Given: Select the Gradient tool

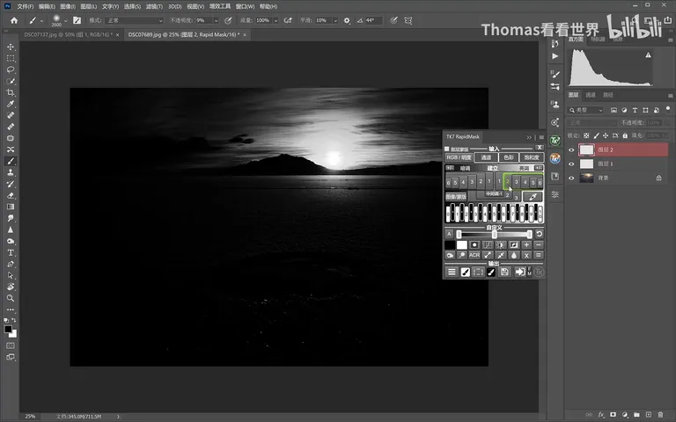Looking at the screenshot, I should pos(11,207).
